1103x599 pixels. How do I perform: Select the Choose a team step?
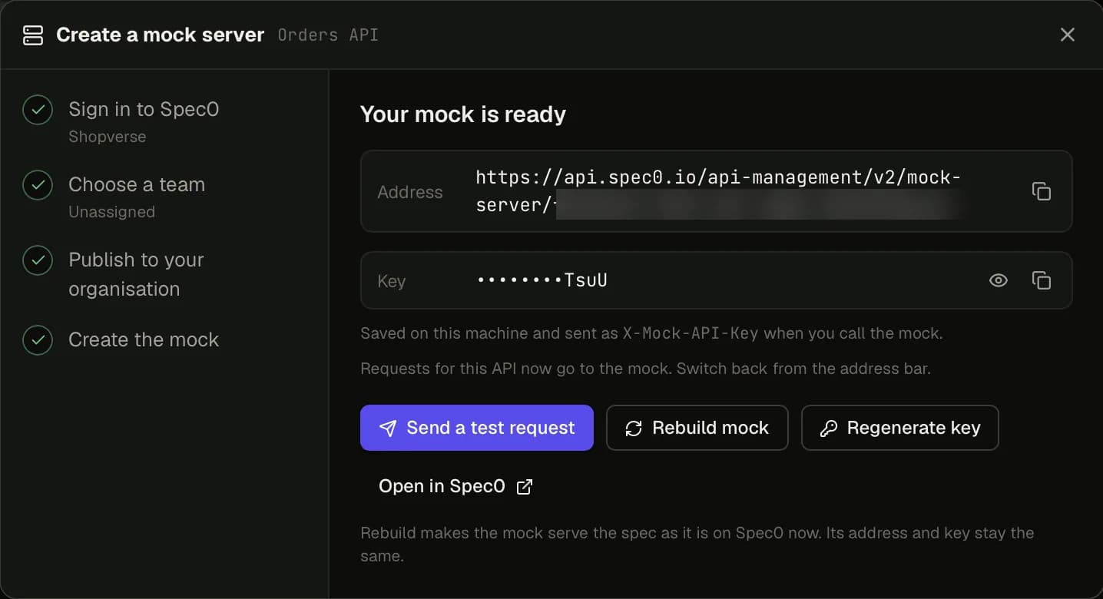tap(137, 185)
